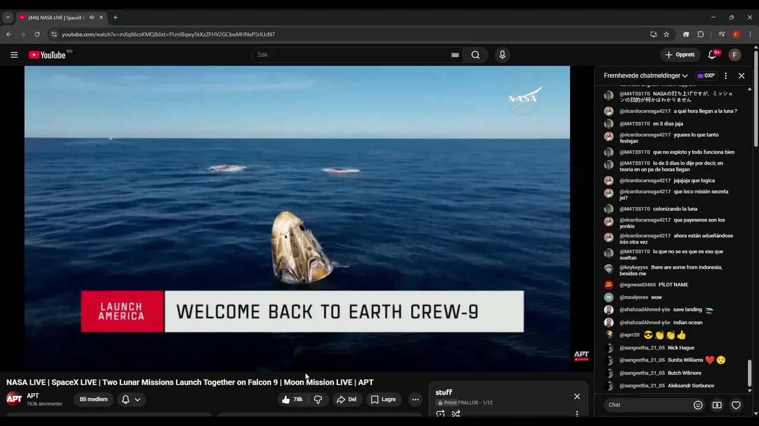View site information icon in address bar
759x426 pixels.
pos(54,34)
